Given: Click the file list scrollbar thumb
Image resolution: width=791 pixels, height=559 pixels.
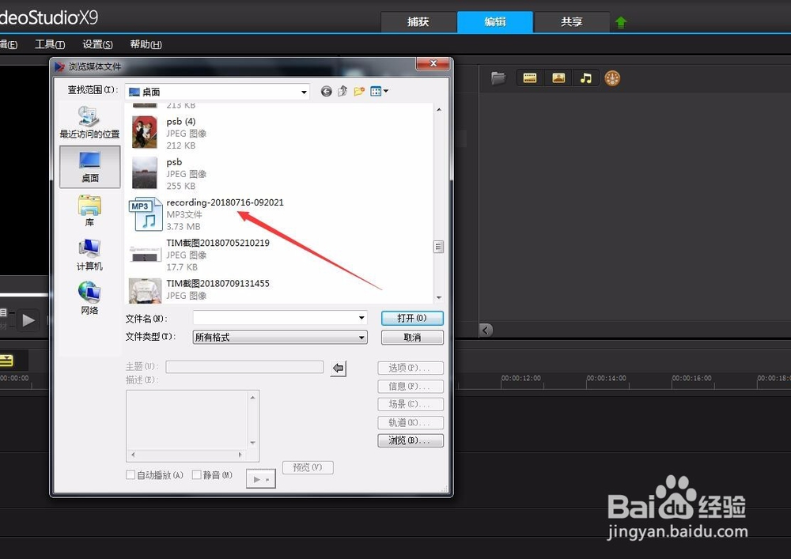Looking at the screenshot, I should click(x=438, y=247).
